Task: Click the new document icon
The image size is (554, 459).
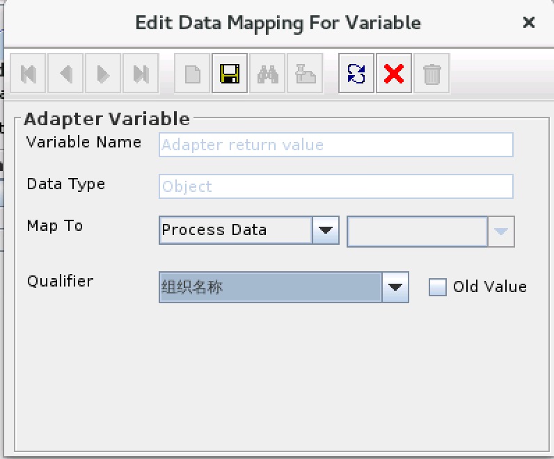Action: [x=192, y=74]
